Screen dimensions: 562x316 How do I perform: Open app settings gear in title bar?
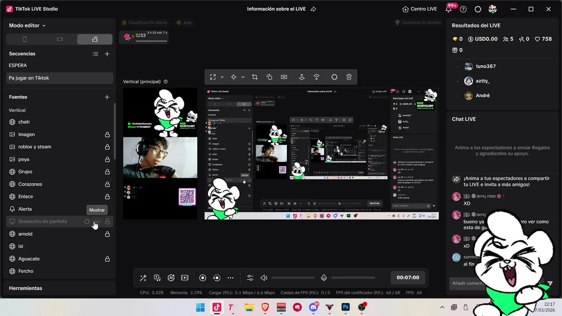click(478, 9)
